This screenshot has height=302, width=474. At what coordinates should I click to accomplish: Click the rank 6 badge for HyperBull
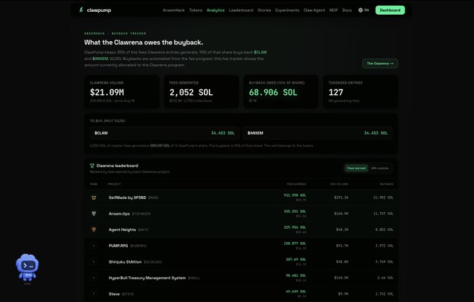pyautogui.click(x=94, y=278)
